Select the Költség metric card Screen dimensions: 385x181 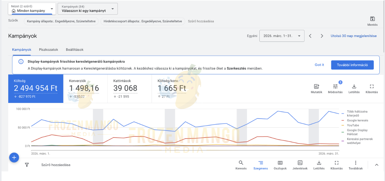pos(36,89)
